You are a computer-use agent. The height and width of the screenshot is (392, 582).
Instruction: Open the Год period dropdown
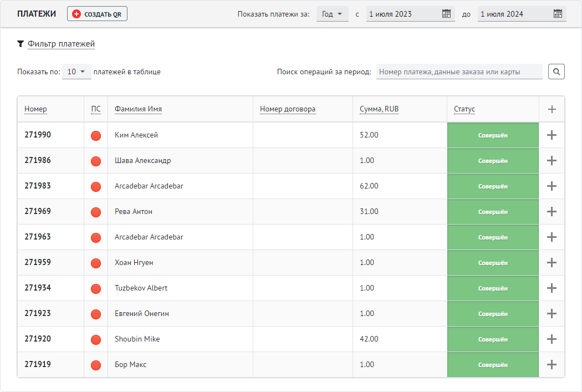332,14
